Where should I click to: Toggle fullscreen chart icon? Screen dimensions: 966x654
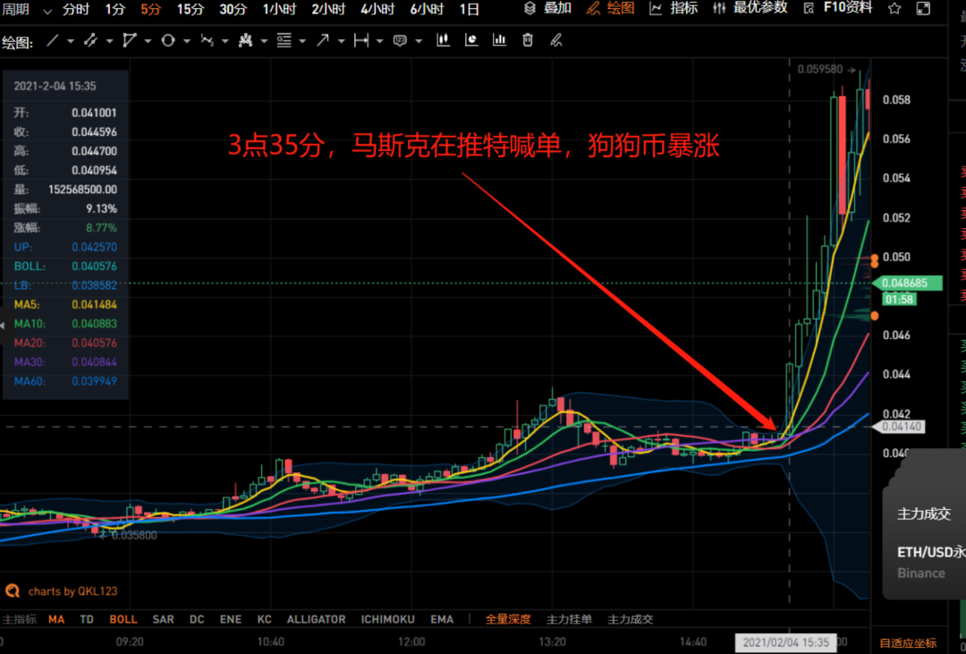point(923,9)
